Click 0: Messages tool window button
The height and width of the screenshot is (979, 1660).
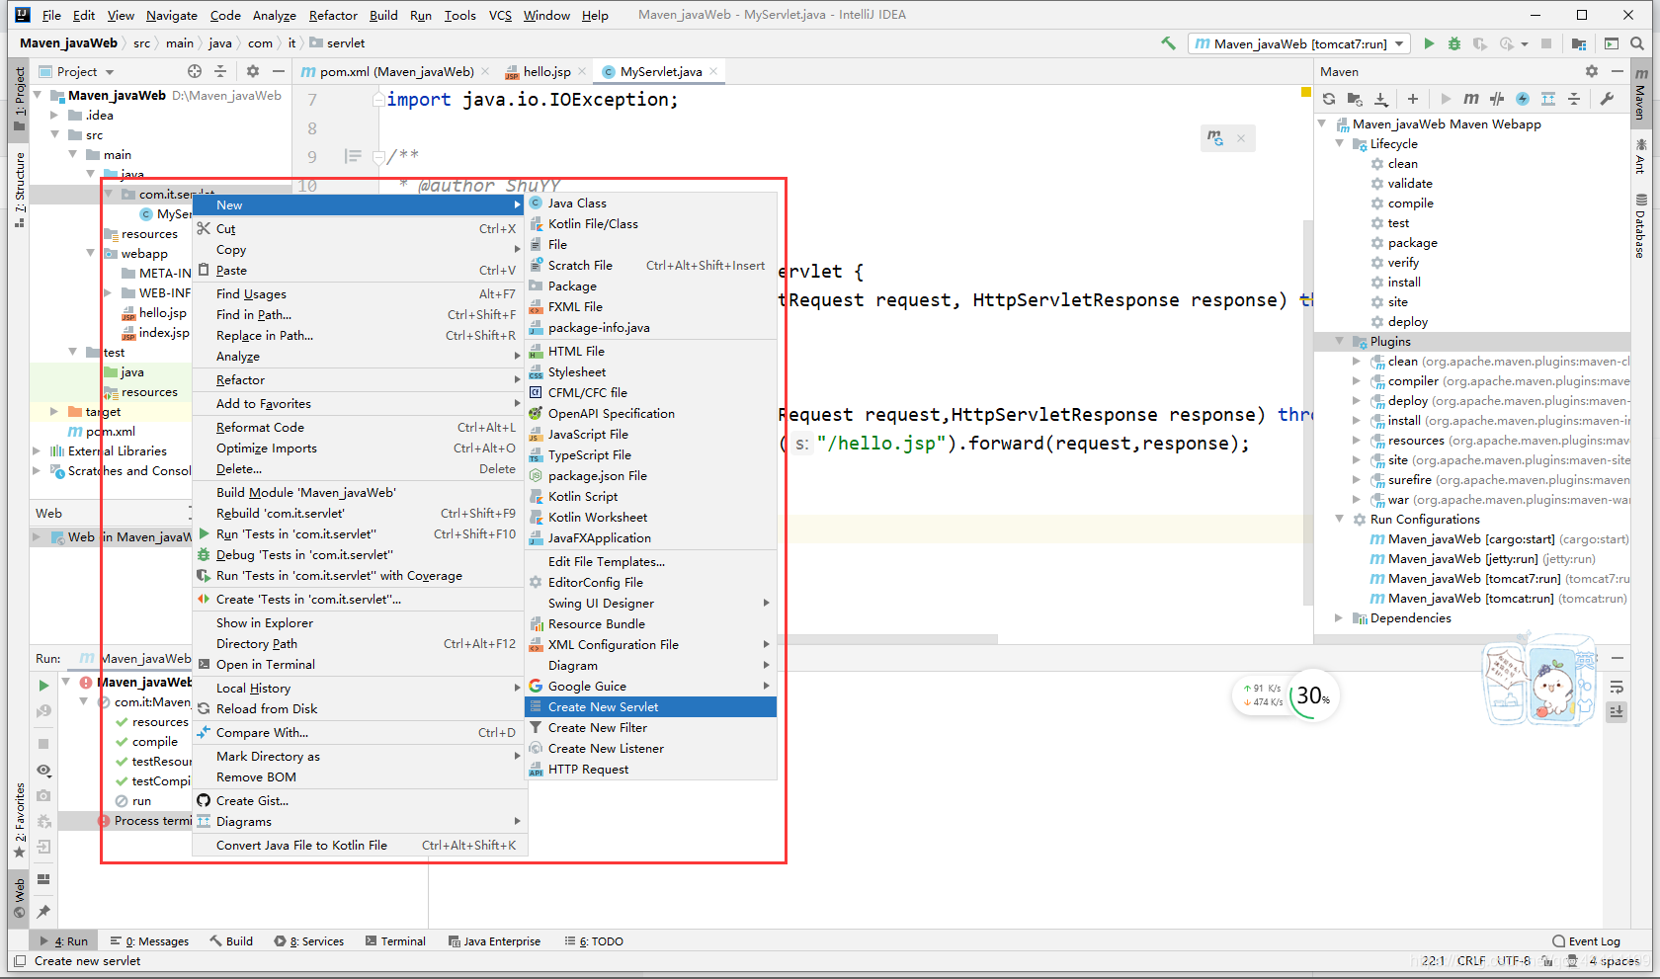point(149,941)
